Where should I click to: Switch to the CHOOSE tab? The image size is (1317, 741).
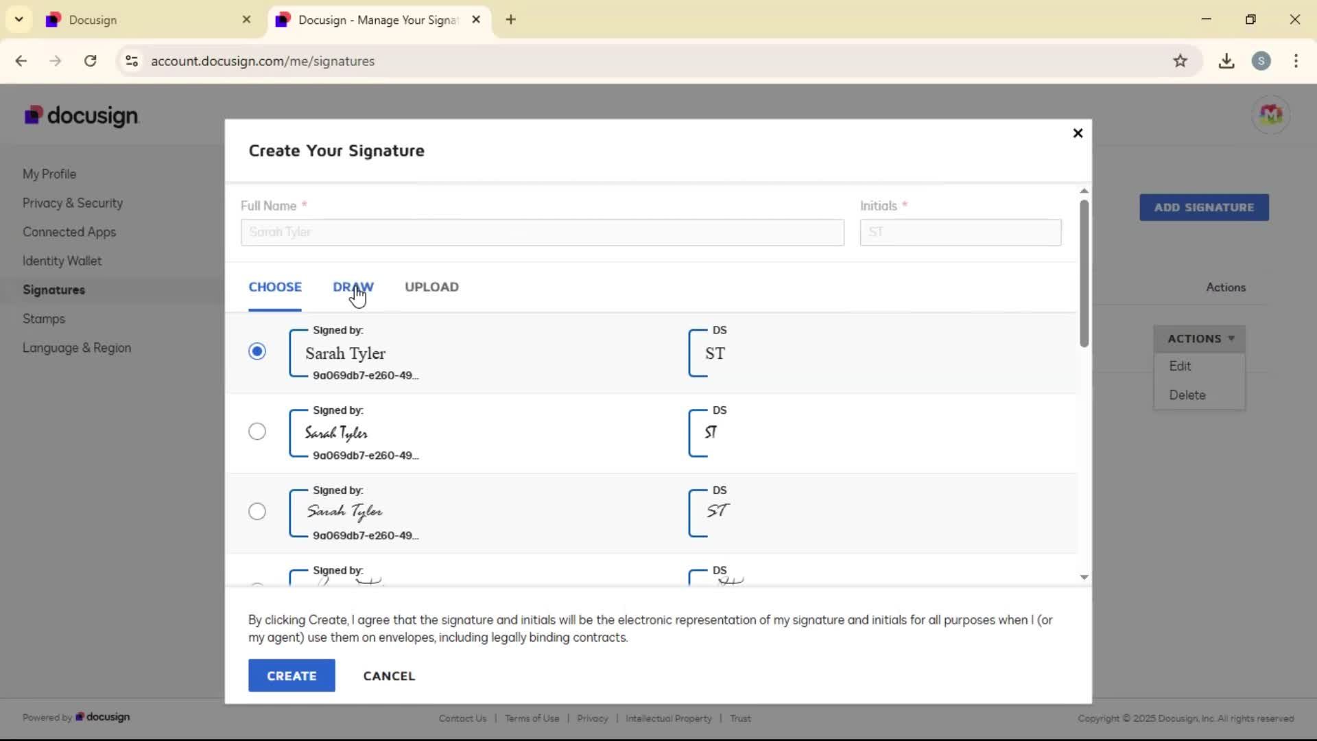click(275, 287)
